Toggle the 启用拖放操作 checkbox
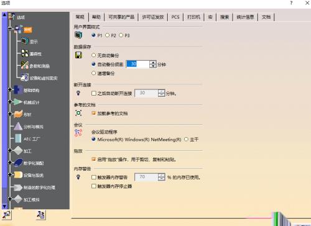This screenshot has height=226, width=311. pos(94,159)
